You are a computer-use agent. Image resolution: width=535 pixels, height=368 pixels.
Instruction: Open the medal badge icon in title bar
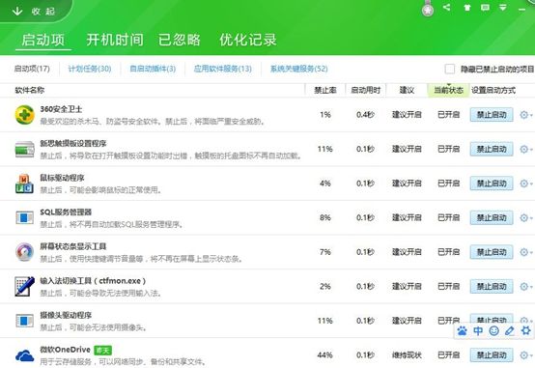tap(428, 10)
